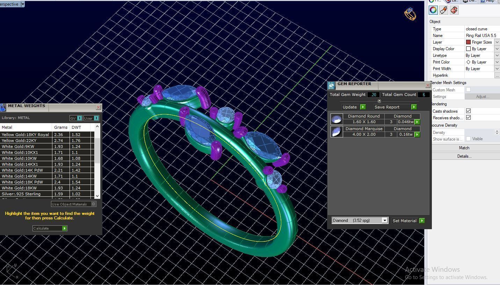
Task: Toggle Use Object Materials option
Action: pos(73,204)
